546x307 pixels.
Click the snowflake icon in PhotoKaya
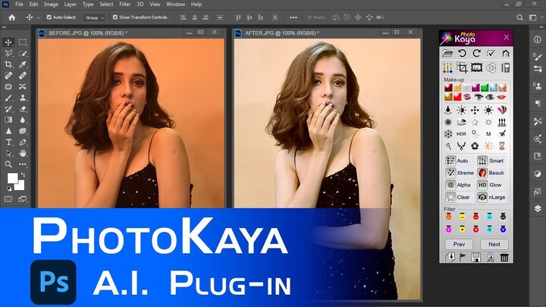pyautogui.click(x=448, y=133)
